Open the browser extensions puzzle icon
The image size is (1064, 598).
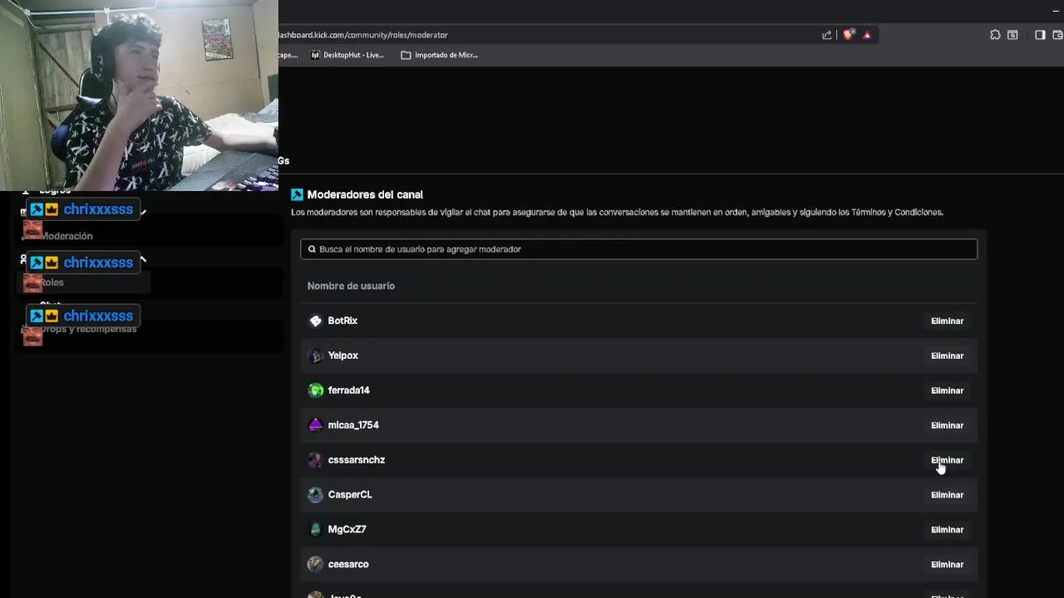tap(995, 35)
